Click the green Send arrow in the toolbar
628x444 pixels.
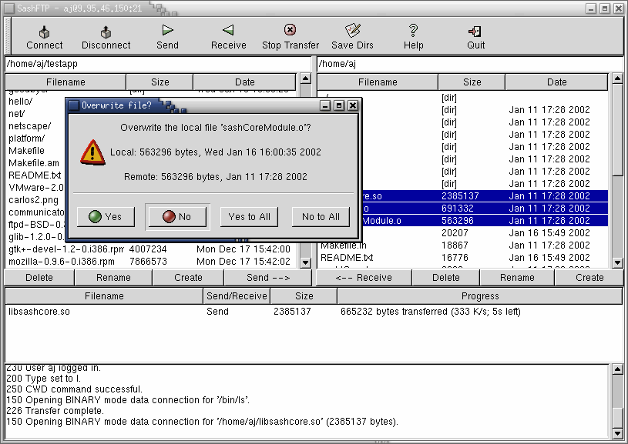click(x=167, y=30)
